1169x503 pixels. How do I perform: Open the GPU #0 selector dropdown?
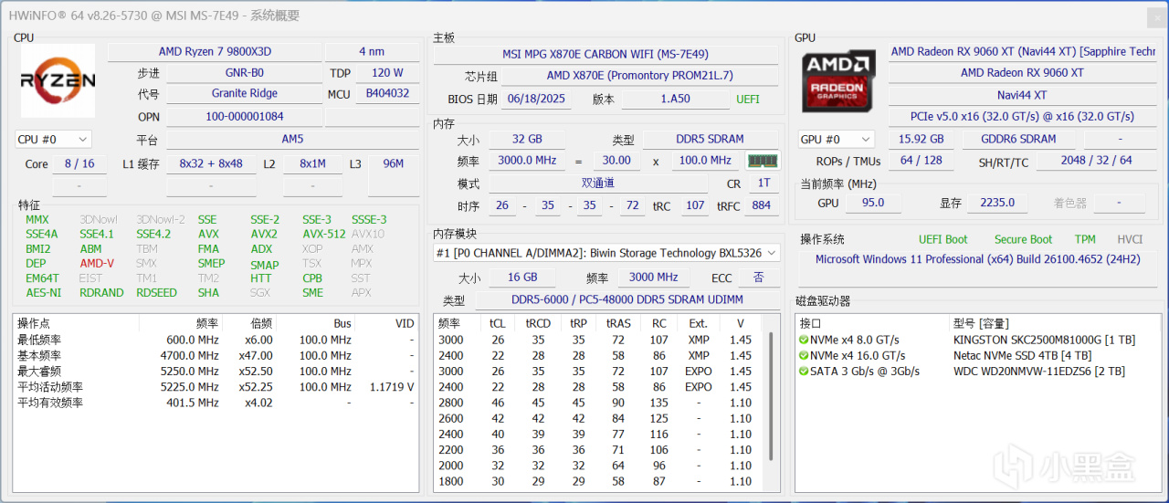837,139
